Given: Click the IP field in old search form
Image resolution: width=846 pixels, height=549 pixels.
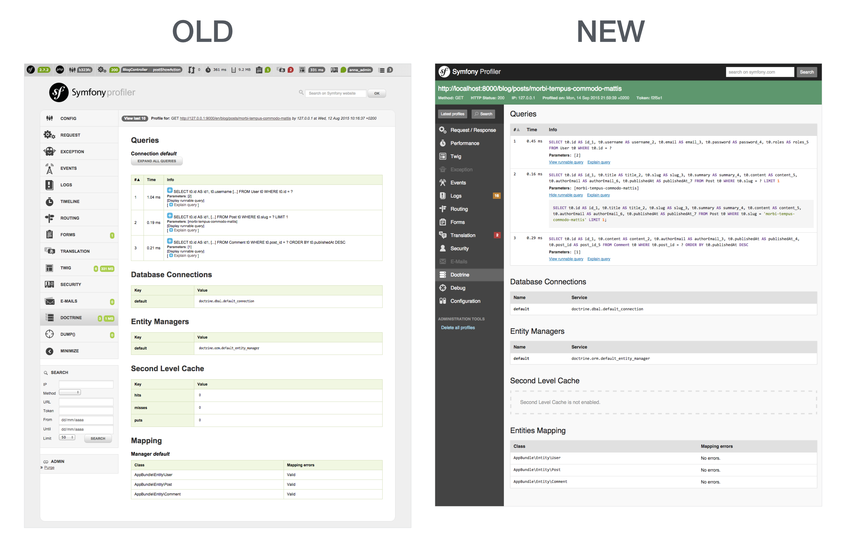Looking at the screenshot, I should point(86,384).
